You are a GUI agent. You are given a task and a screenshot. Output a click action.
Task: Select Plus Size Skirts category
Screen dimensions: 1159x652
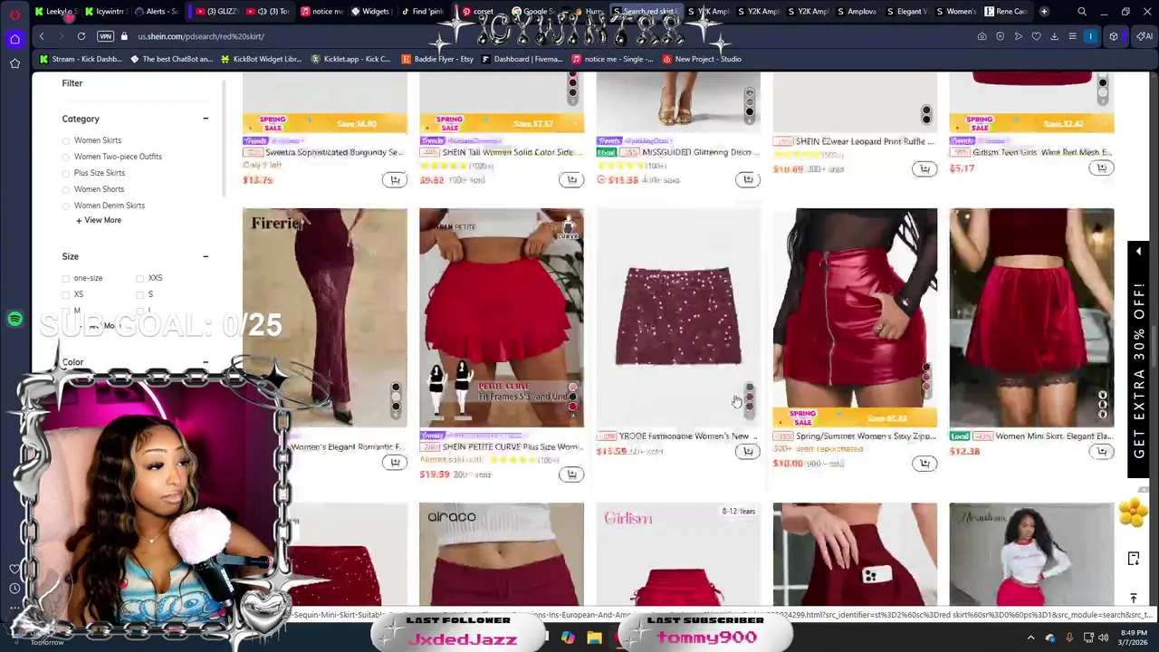(66, 173)
